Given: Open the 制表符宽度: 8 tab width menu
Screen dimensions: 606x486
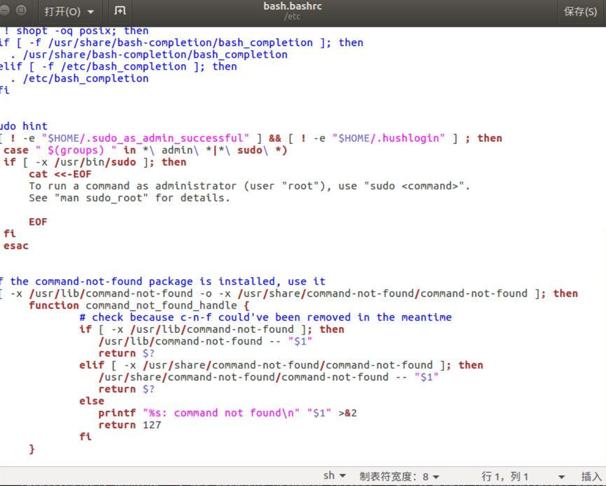Looking at the screenshot, I should point(399,476).
